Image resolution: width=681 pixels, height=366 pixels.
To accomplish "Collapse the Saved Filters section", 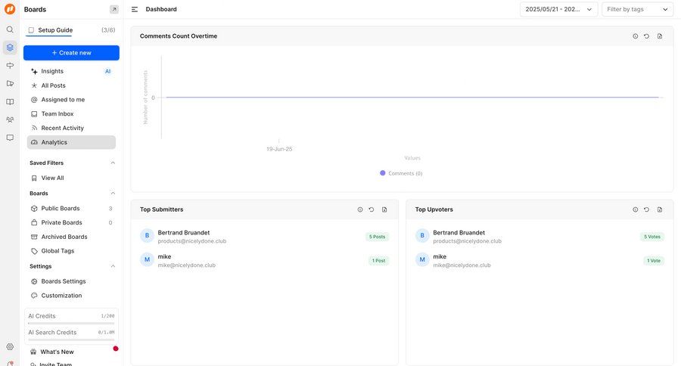I will [113, 163].
